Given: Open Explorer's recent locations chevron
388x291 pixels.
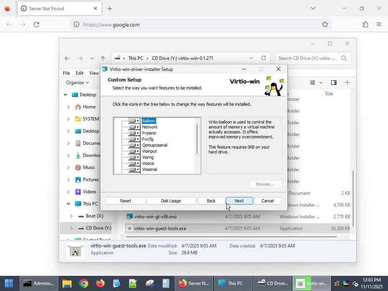Looking at the screenshot, I should pyautogui.click(x=92, y=58).
